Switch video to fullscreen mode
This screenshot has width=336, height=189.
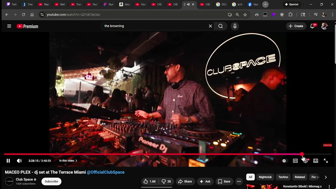click(x=326, y=161)
